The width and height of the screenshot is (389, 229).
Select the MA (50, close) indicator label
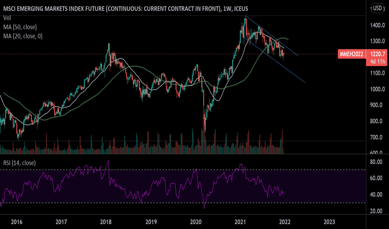point(20,27)
